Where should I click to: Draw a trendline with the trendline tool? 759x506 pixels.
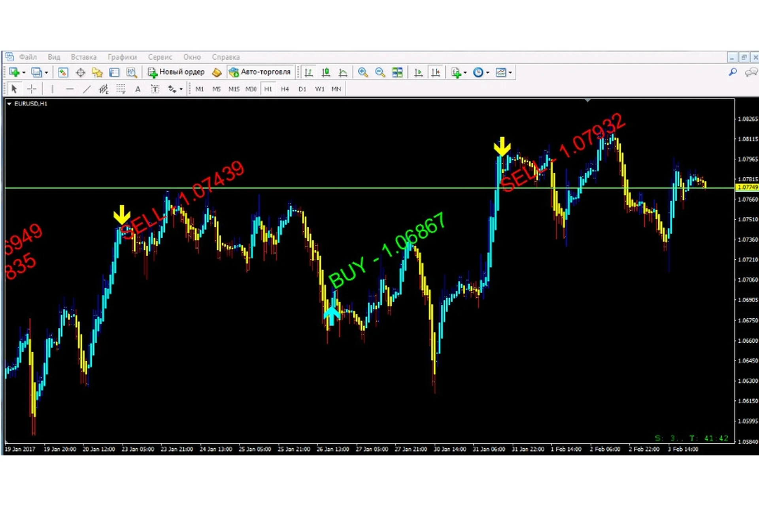click(87, 89)
